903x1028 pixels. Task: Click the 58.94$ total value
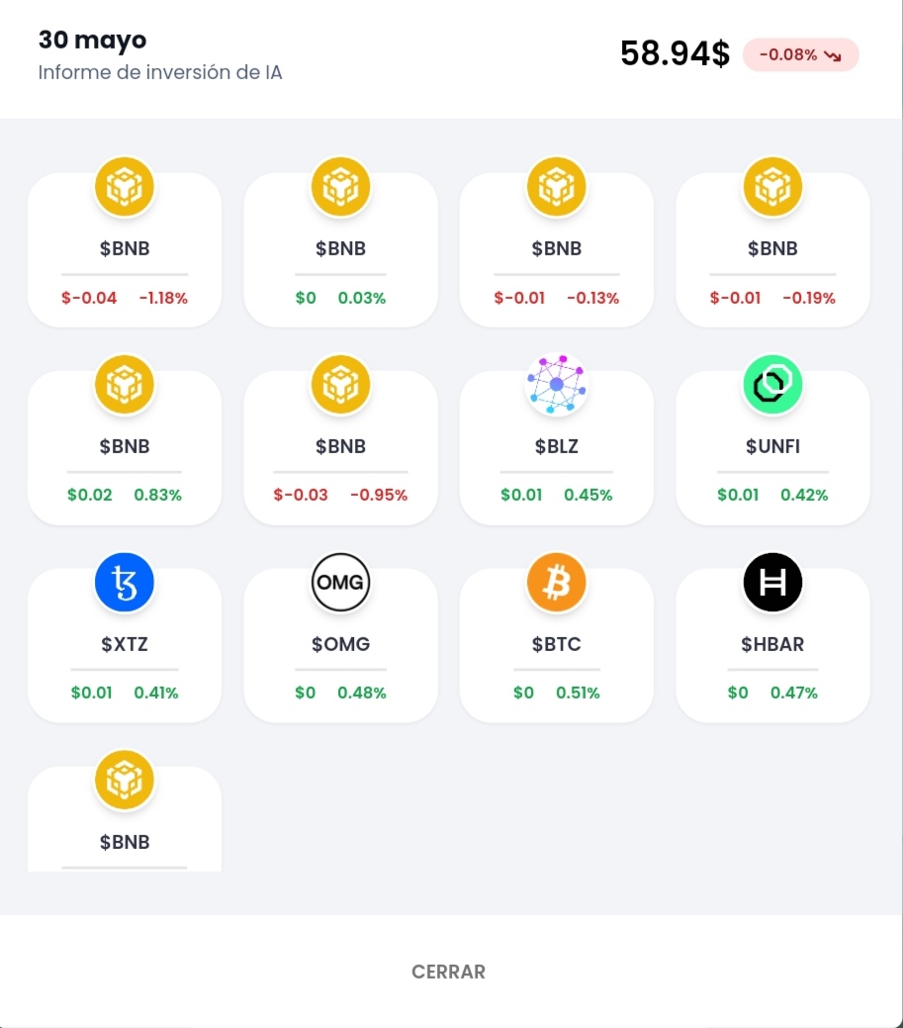pos(675,53)
